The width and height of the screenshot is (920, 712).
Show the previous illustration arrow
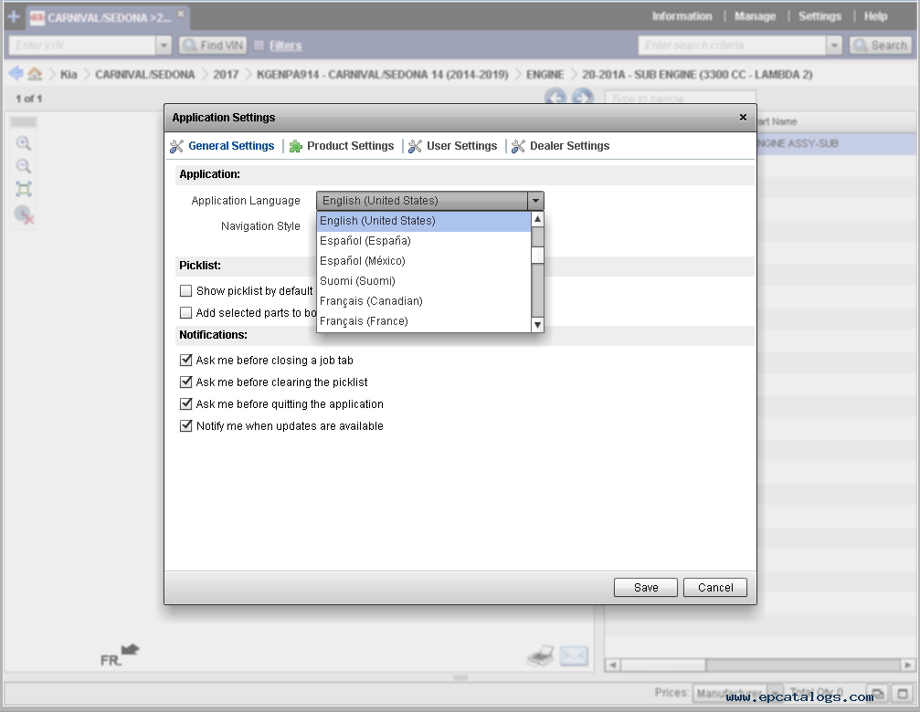[x=555, y=98]
